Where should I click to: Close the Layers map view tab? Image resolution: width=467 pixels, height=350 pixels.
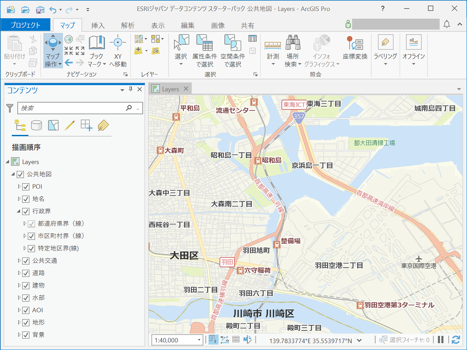(x=186, y=89)
